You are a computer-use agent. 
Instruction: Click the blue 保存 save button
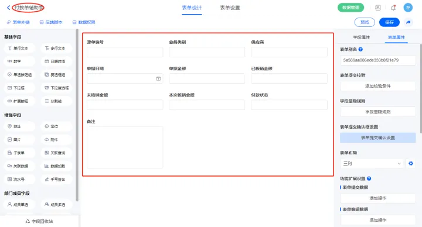(x=389, y=22)
